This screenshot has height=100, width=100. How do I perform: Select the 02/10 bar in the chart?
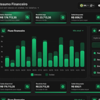12,63
